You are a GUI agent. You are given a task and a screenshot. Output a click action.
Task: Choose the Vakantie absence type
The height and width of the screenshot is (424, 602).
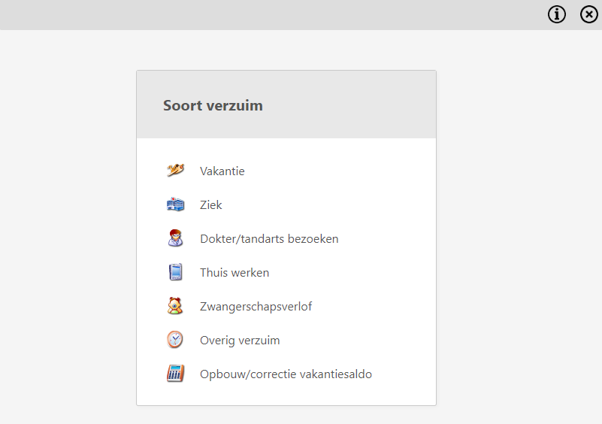coord(222,171)
